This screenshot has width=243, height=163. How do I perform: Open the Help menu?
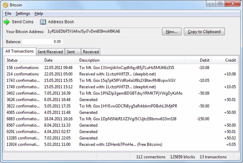click(x=39, y=13)
